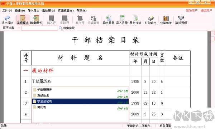Click 导出目录 export catalog icon

point(109,20)
